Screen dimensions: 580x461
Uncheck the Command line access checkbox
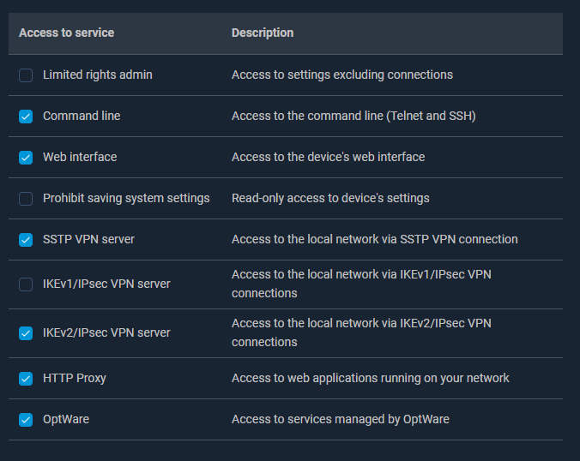click(26, 117)
